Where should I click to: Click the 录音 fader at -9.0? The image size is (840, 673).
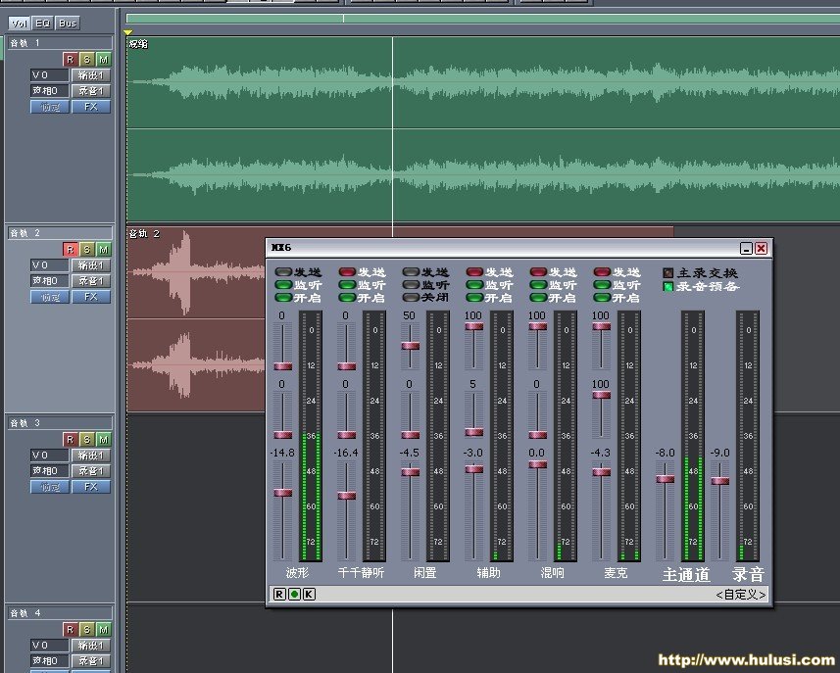click(720, 481)
